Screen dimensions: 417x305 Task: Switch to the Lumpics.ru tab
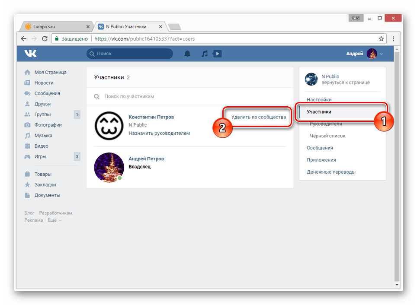click(x=56, y=26)
